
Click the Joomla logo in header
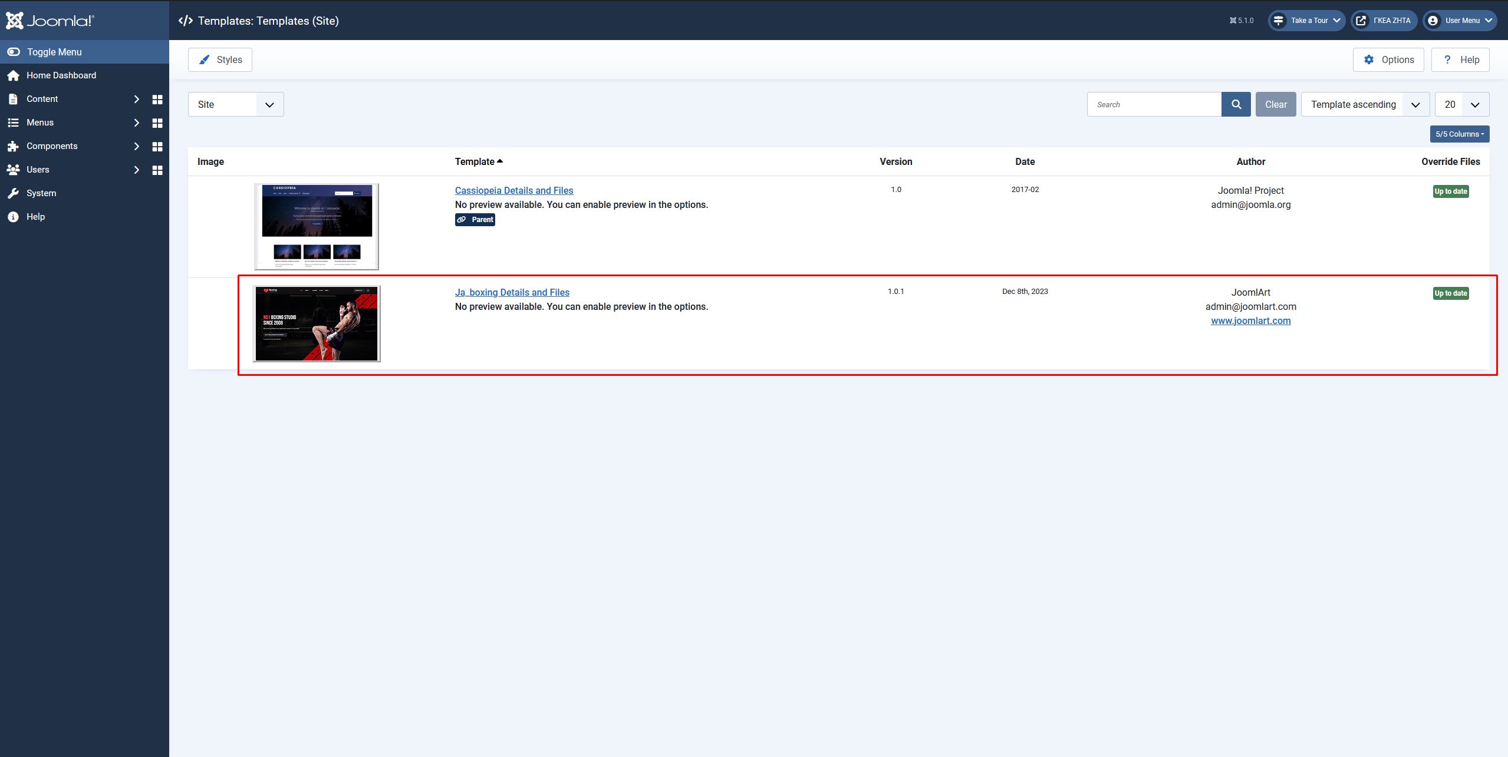(50, 21)
